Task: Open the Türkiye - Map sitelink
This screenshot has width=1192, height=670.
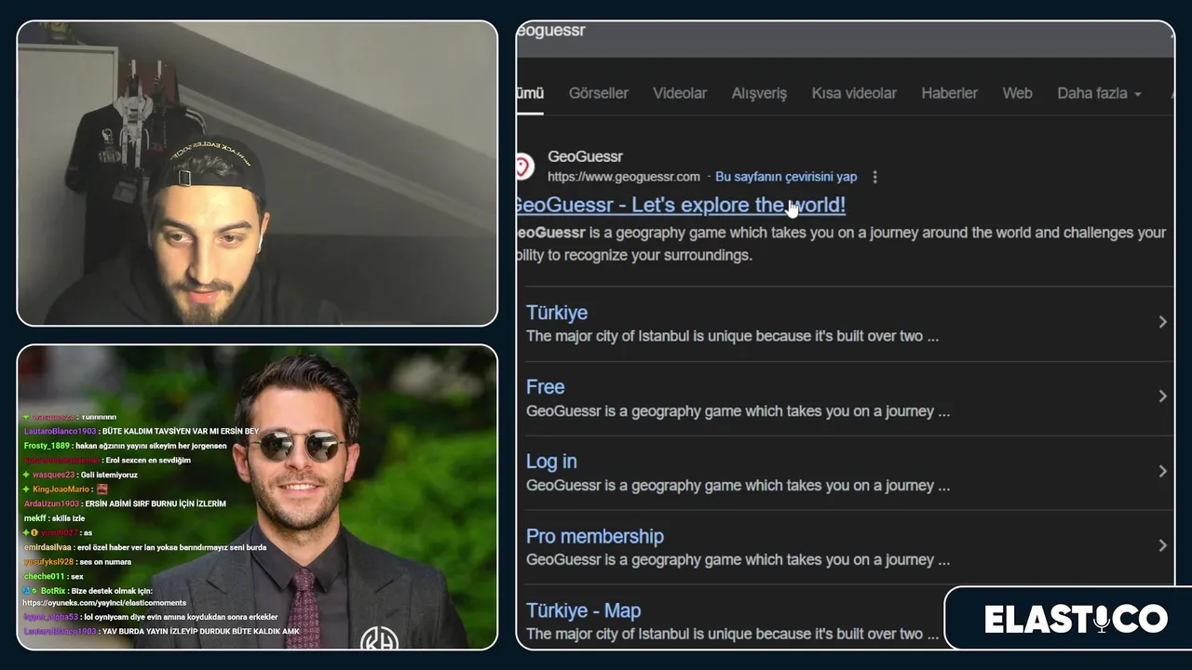Action: pos(584,610)
